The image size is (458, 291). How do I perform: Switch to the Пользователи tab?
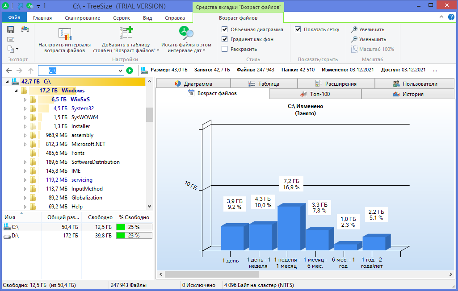[x=415, y=84]
